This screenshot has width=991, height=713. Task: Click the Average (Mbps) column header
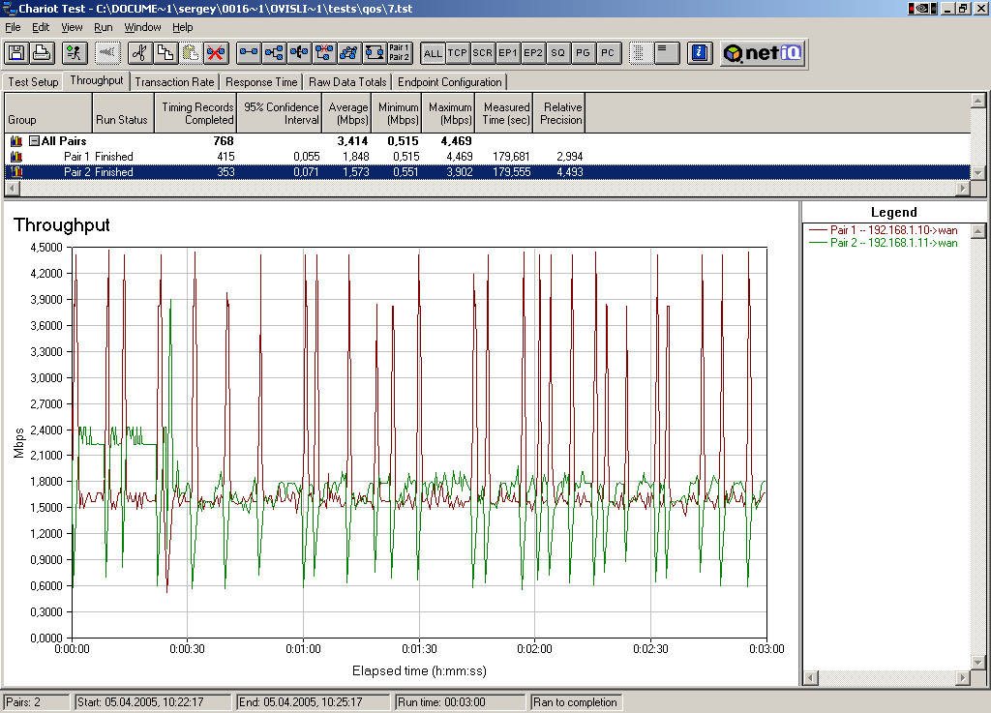(x=347, y=113)
